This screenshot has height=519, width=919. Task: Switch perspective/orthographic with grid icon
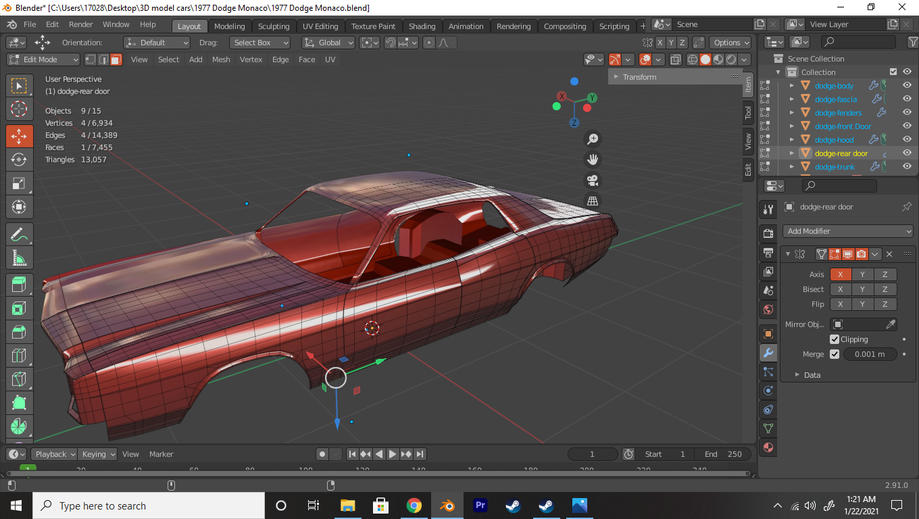coord(593,201)
